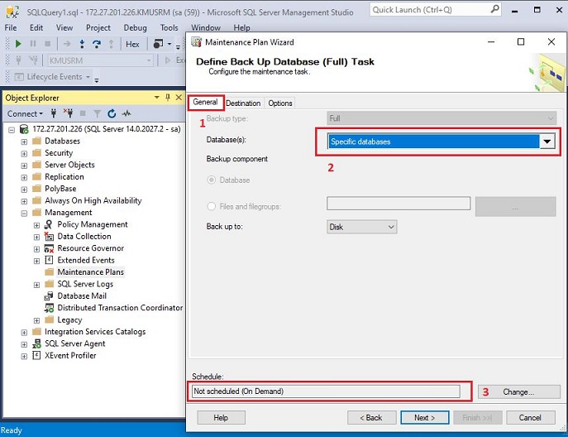Click the Disconnect icon in Object Explorer

pos(69,113)
